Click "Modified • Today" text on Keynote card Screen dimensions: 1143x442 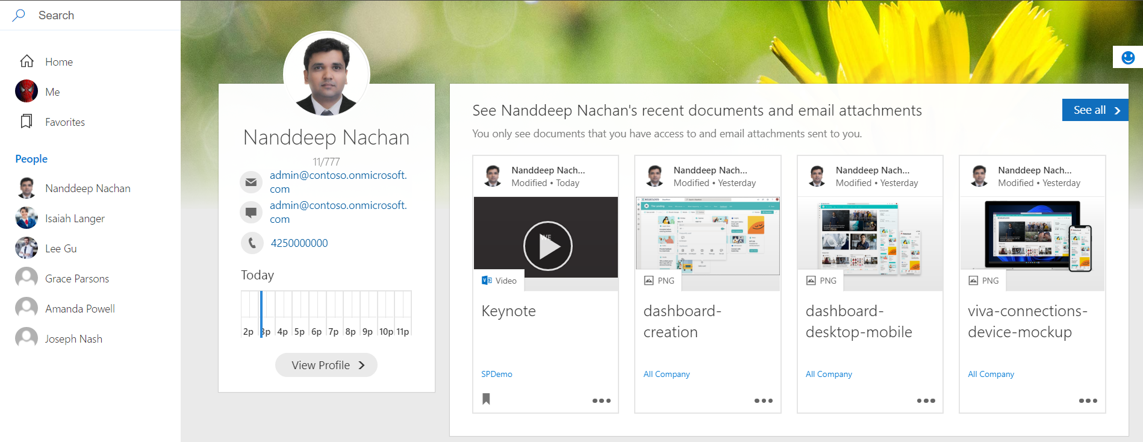click(x=546, y=183)
